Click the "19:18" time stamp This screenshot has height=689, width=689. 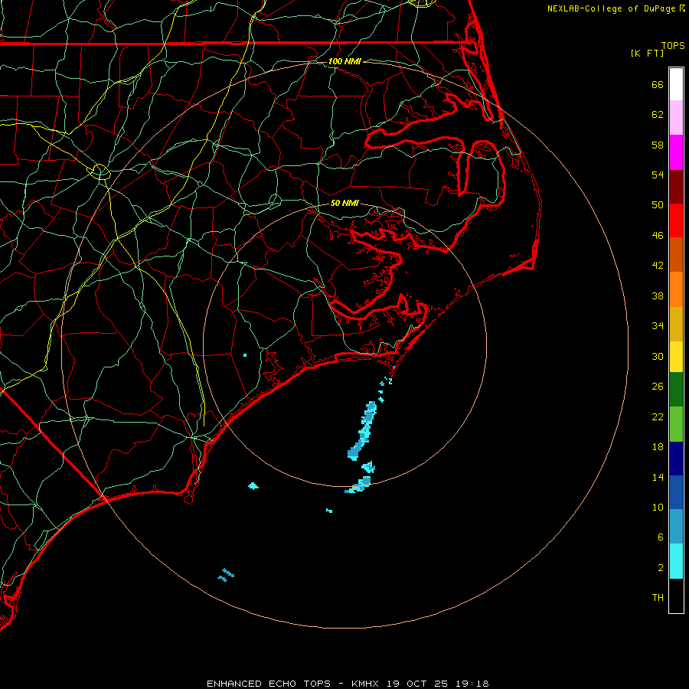471,684
